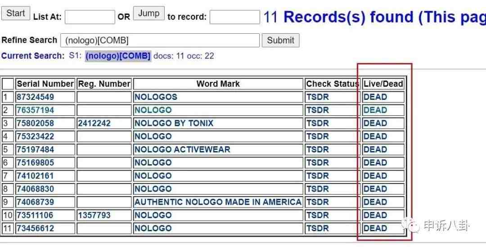Open AUTHENTIC NOLOGO MADE IN AMERICA mark
The height and width of the screenshot is (247, 486).
218,202
